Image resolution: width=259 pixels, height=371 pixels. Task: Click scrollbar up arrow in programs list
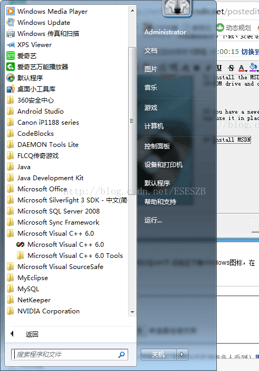click(x=132, y=11)
